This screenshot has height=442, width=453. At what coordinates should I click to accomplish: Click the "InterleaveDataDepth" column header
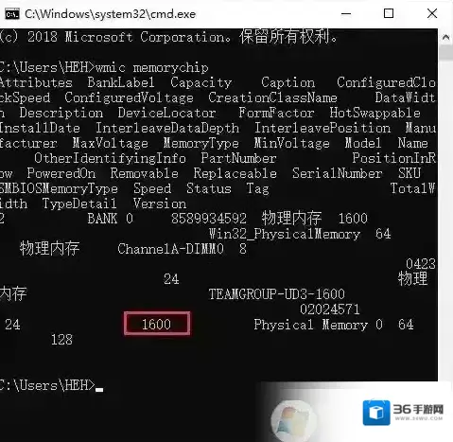point(167,128)
